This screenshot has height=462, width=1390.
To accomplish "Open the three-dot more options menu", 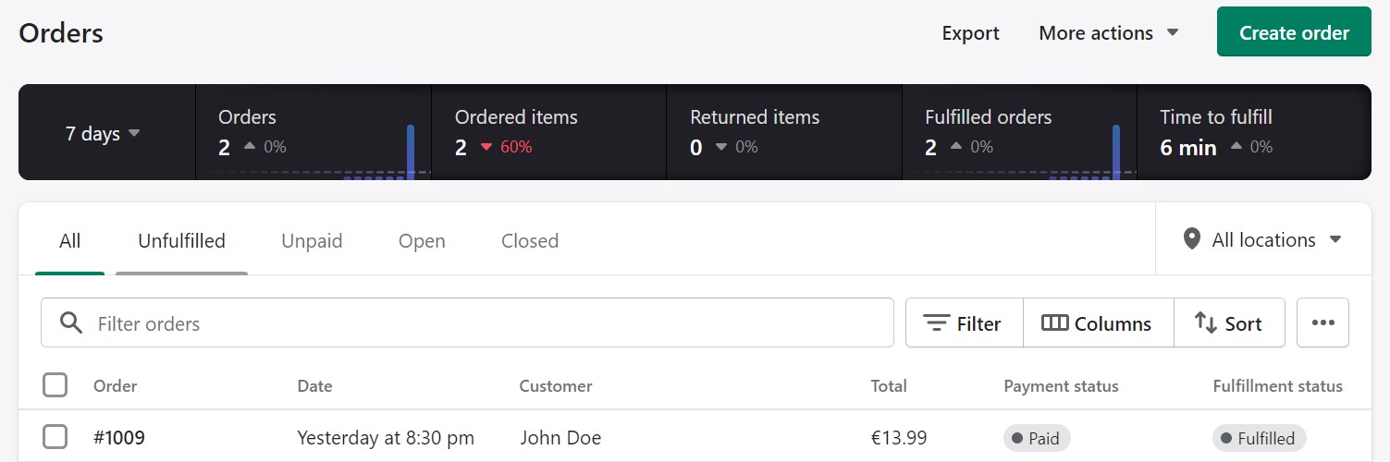I will coord(1322,322).
